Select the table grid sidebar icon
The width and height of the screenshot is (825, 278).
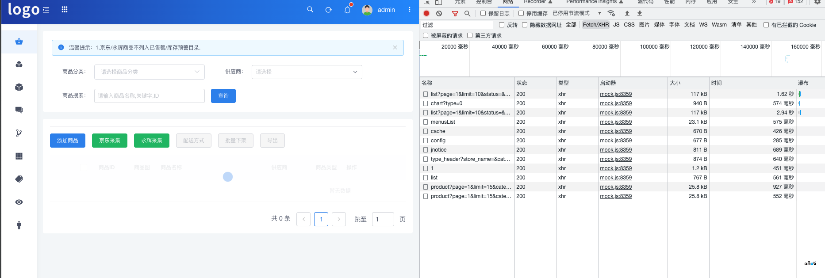click(19, 156)
